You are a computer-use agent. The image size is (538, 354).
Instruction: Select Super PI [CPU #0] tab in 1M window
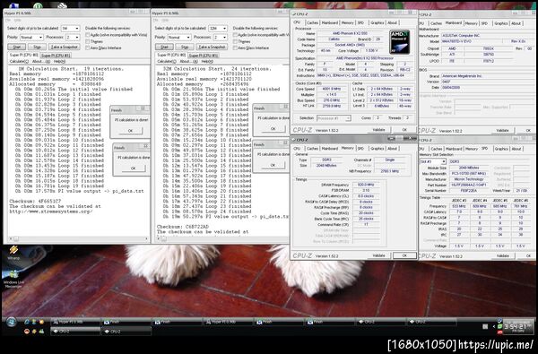point(23,56)
